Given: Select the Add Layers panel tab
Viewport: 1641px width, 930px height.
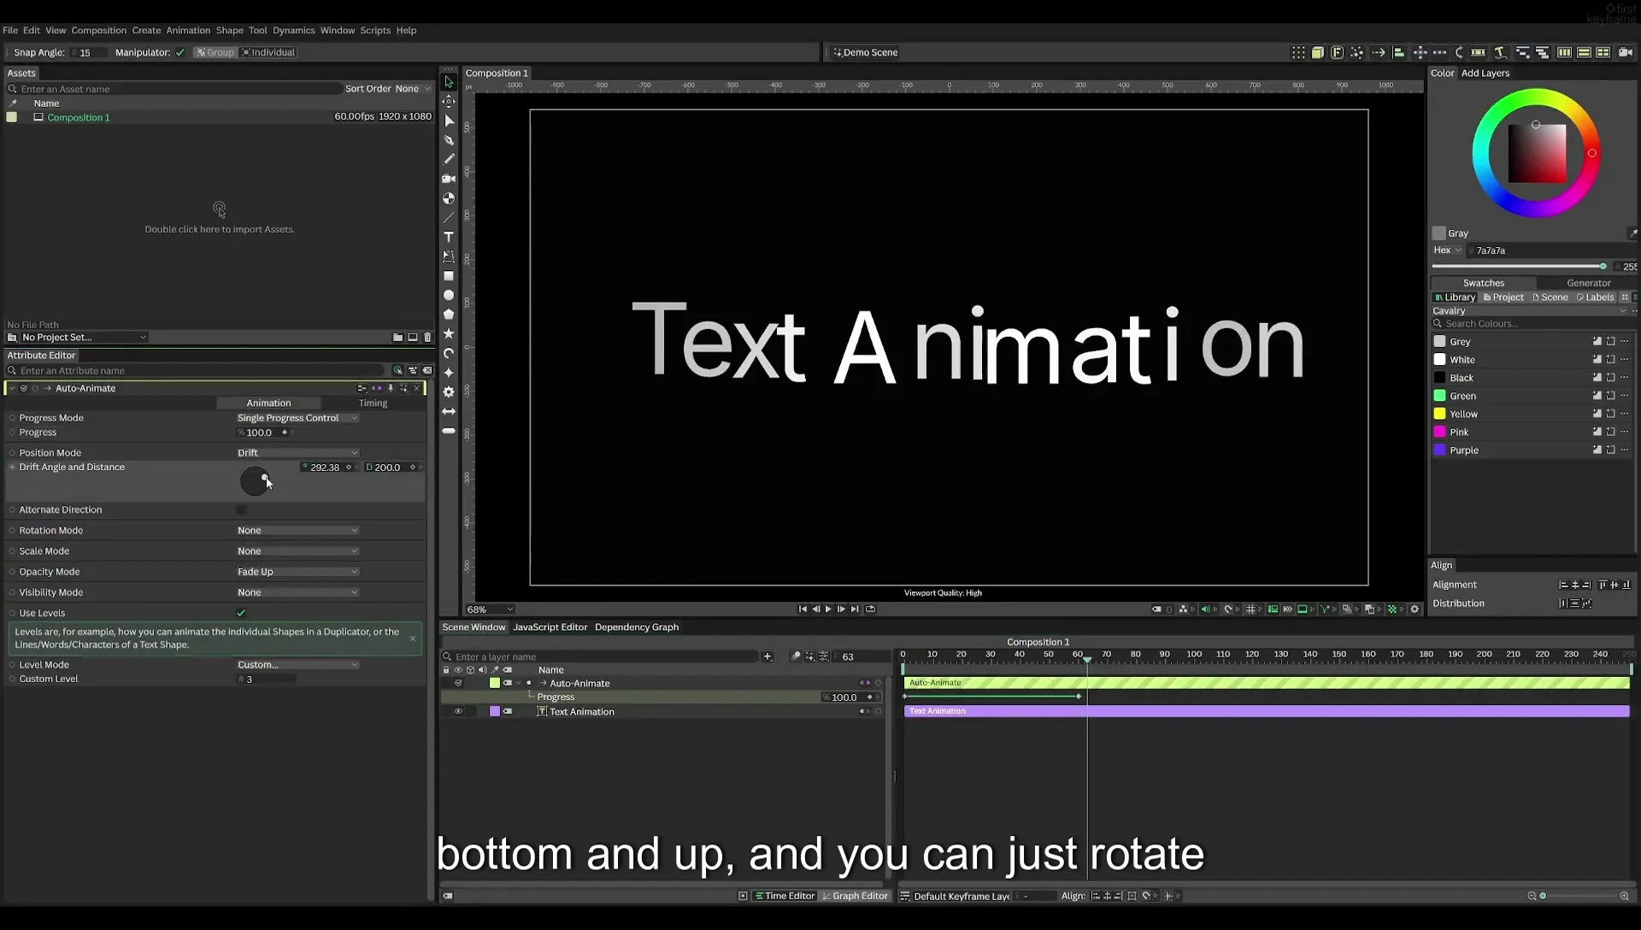Looking at the screenshot, I should click(1485, 74).
